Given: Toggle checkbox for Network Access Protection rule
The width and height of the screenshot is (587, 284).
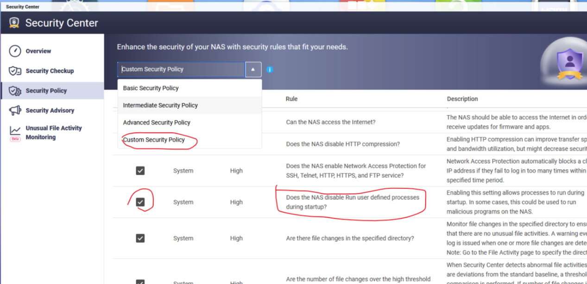Looking at the screenshot, I should [x=140, y=170].
